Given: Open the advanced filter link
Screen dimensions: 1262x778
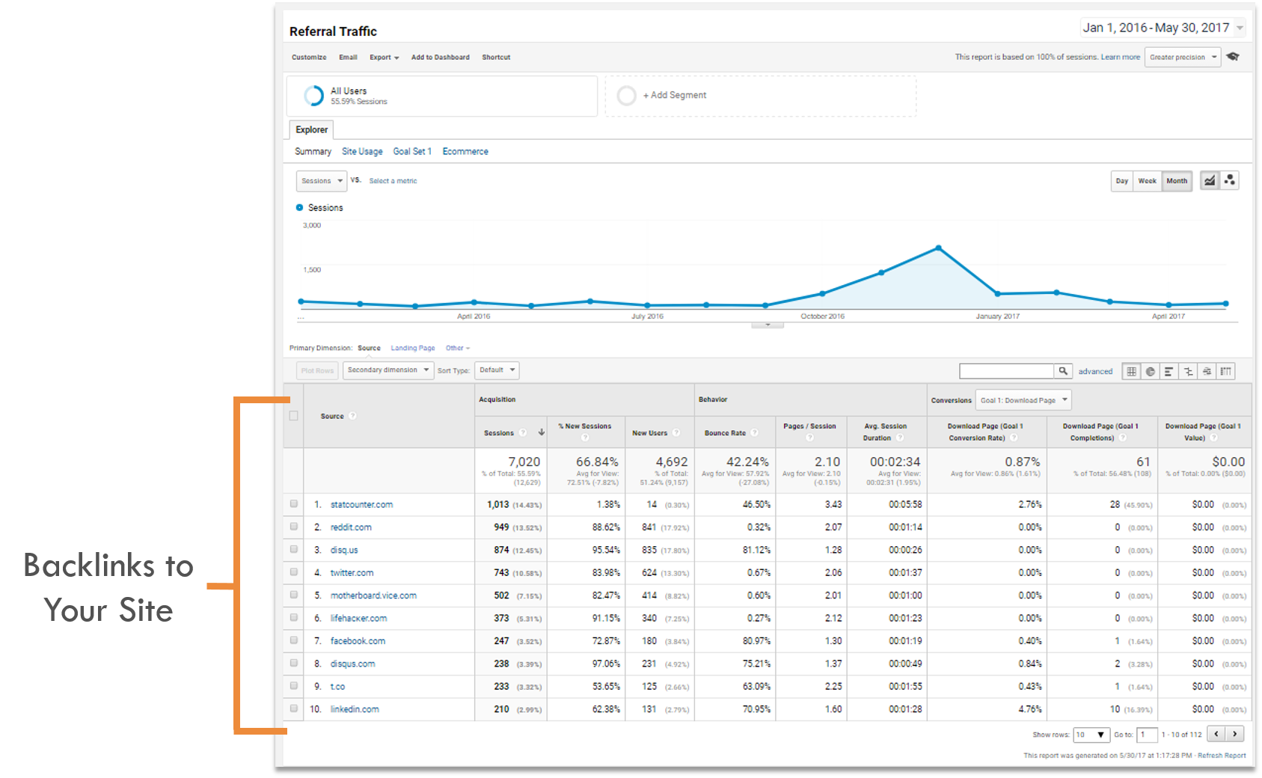Looking at the screenshot, I should 1095,371.
